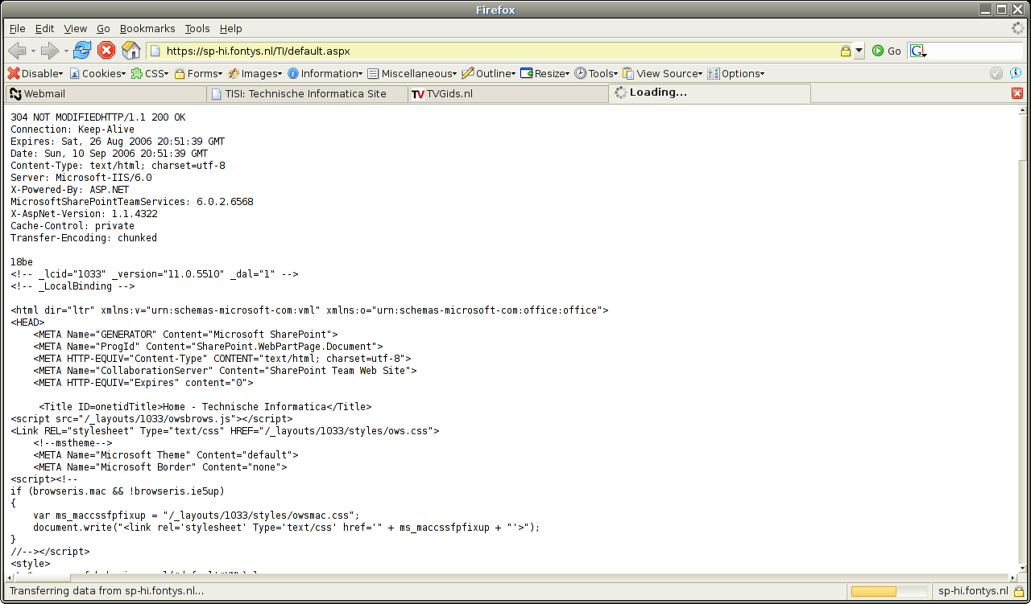Click the loading throbber beside the menu bar

click(1018, 28)
